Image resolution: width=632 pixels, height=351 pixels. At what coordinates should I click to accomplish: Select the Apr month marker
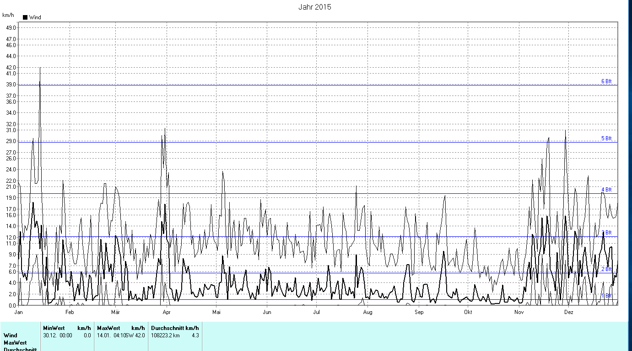pos(167,313)
